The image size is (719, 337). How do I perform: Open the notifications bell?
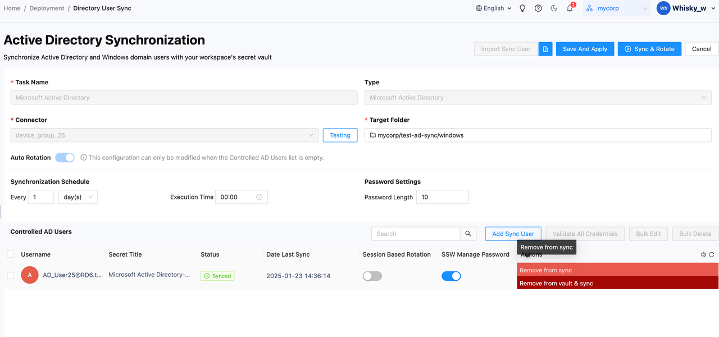[570, 8]
